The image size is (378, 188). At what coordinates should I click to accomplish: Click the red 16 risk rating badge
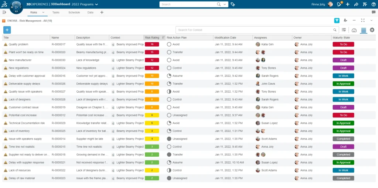(x=152, y=44)
